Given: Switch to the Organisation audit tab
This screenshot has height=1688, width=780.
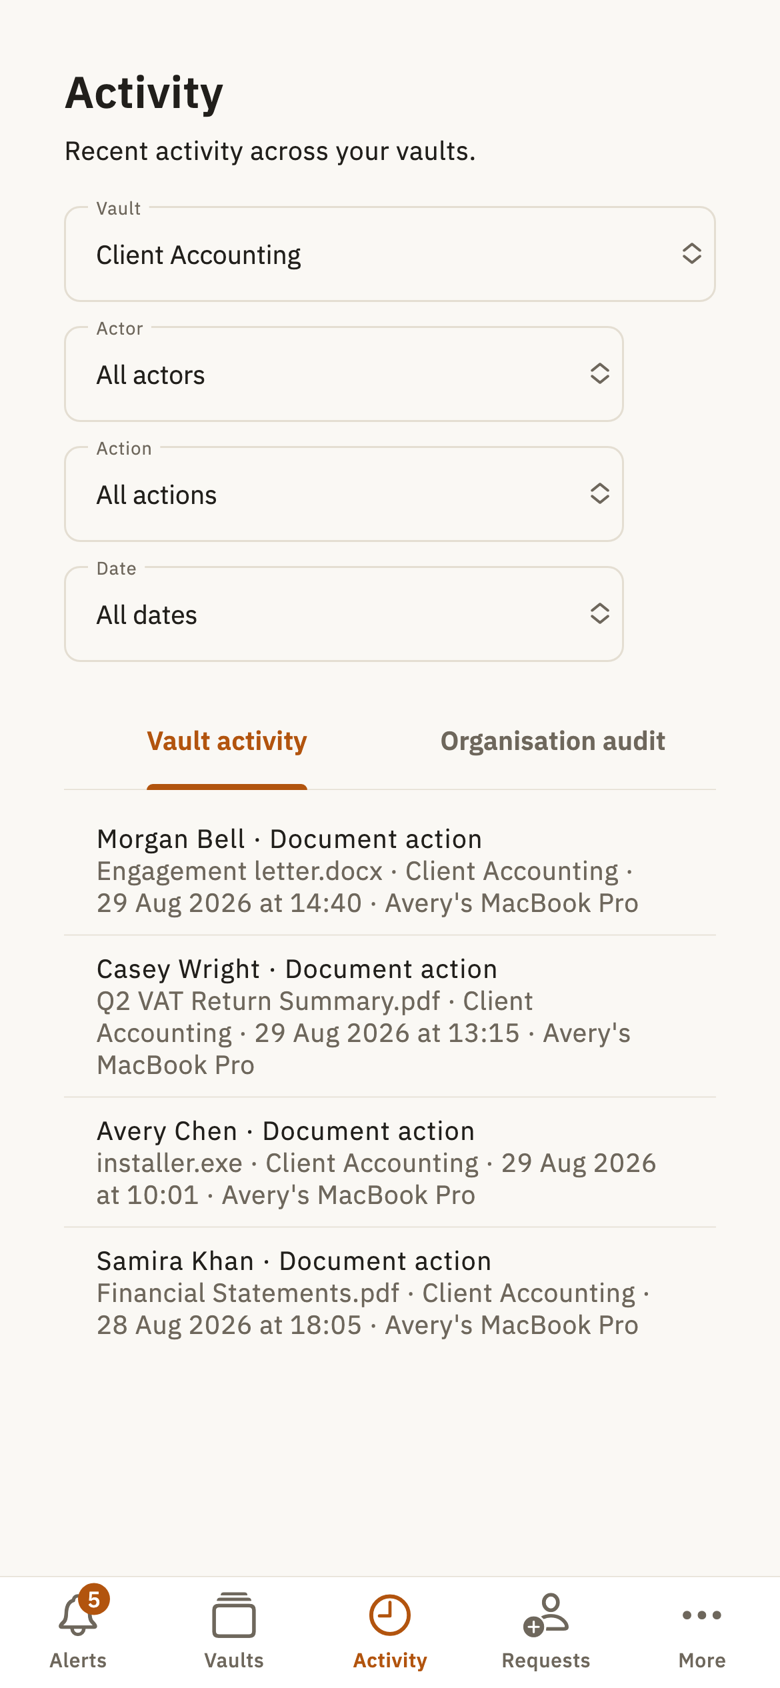Looking at the screenshot, I should tap(553, 741).
